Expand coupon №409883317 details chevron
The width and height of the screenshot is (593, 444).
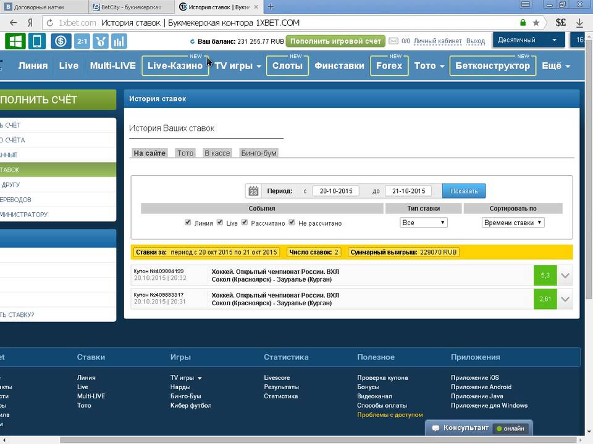click(x=565, y=300)
